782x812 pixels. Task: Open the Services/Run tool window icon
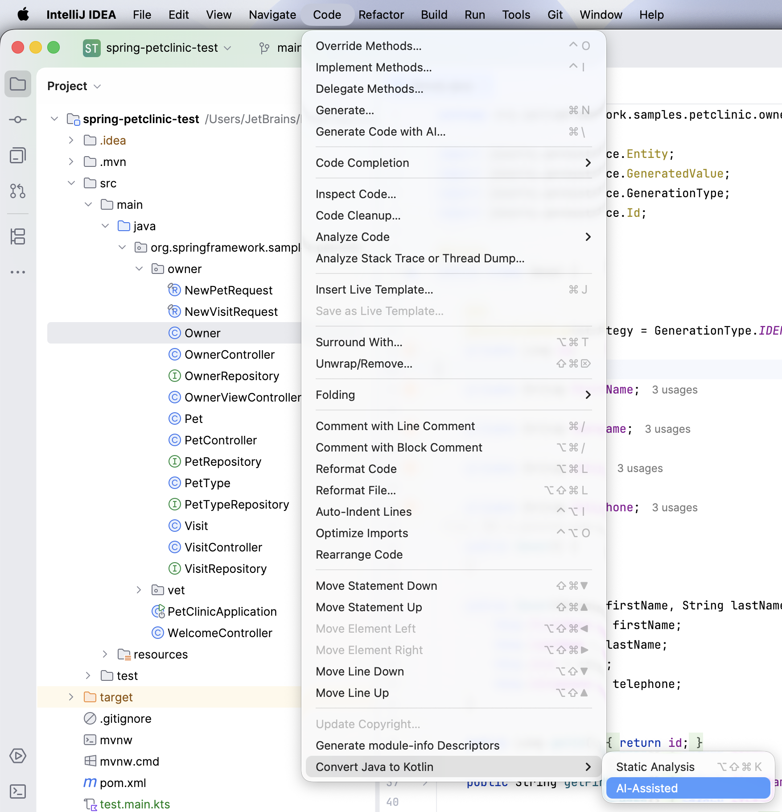(18, 756)
